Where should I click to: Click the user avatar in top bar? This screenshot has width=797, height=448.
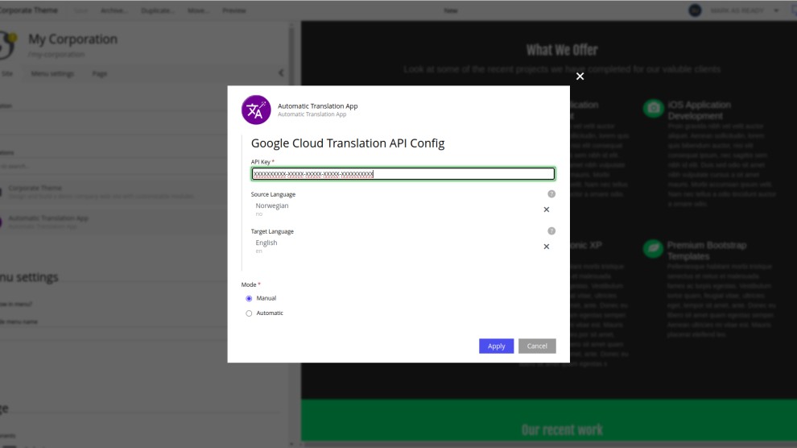pyautogui.click(x=695, y=10)
